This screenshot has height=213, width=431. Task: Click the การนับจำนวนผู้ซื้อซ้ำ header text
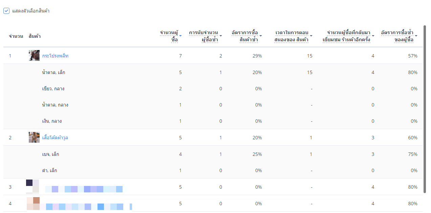[x=203, y=36]
